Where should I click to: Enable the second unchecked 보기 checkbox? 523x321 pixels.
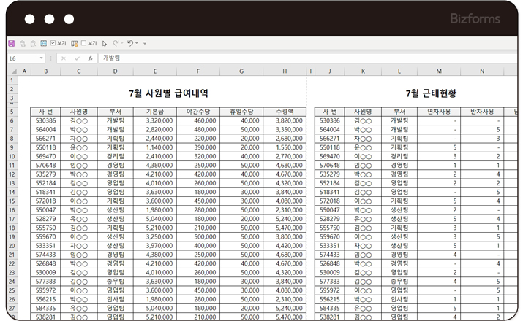[83, 43]
